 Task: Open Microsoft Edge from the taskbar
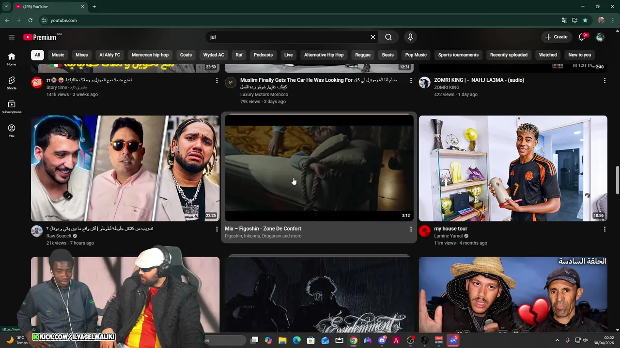(x=296, y=340)
